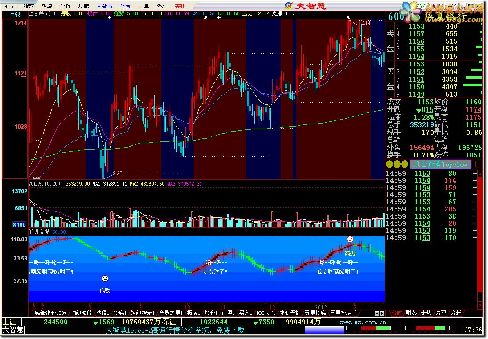Click the 深证 index label in status bar
Viewport: 488px width, 339px height.
169,322
